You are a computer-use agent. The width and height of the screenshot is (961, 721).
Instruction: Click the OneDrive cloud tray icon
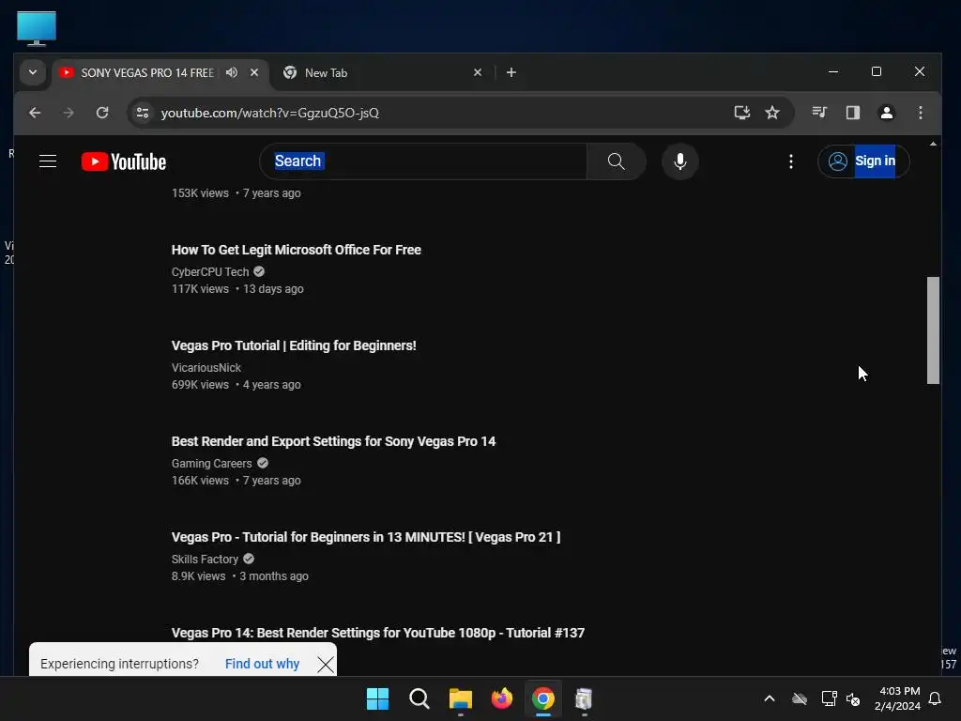[800, 698]
